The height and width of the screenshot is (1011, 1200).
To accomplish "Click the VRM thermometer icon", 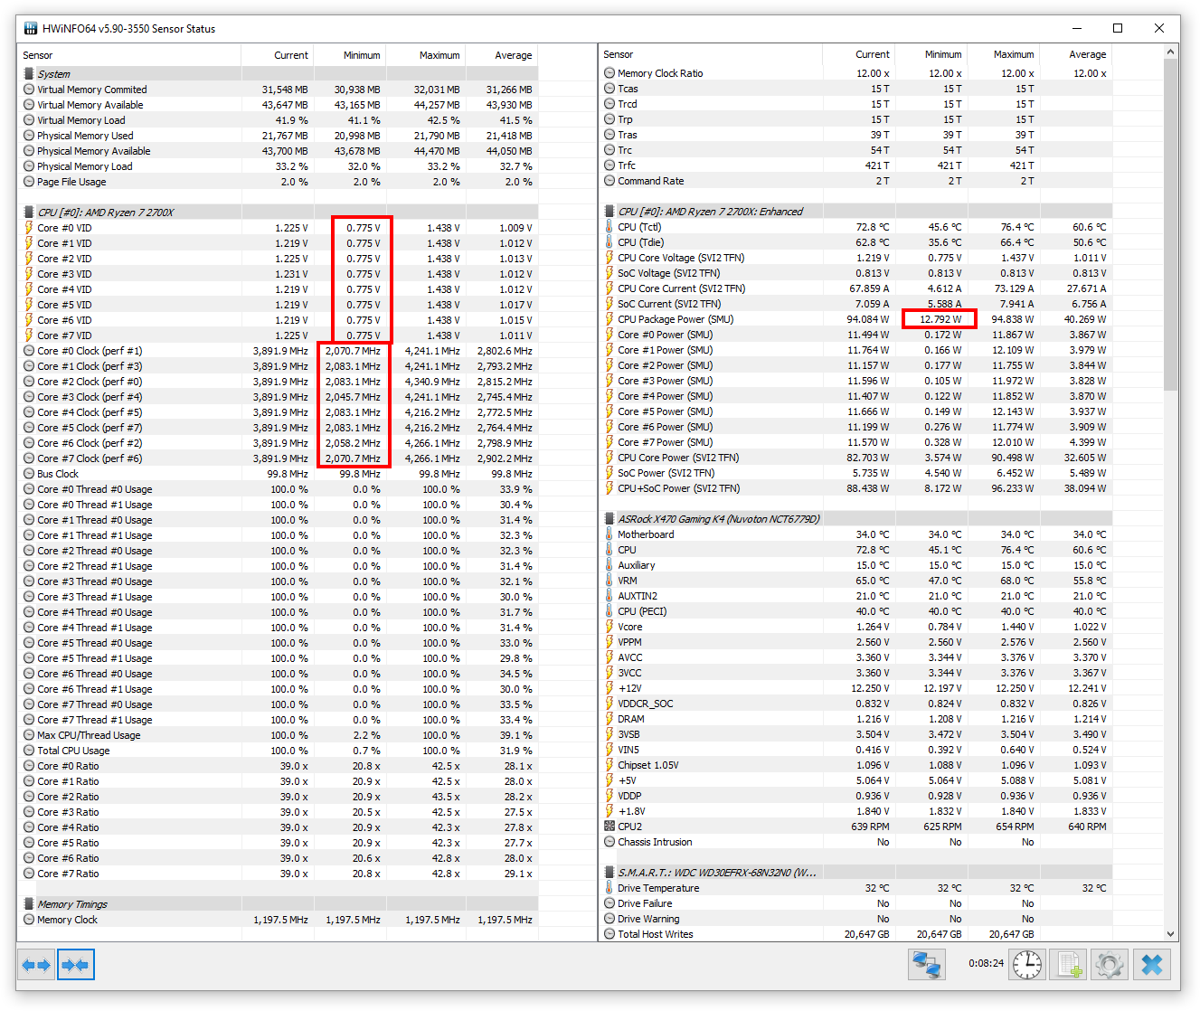I will click(609, 581).
